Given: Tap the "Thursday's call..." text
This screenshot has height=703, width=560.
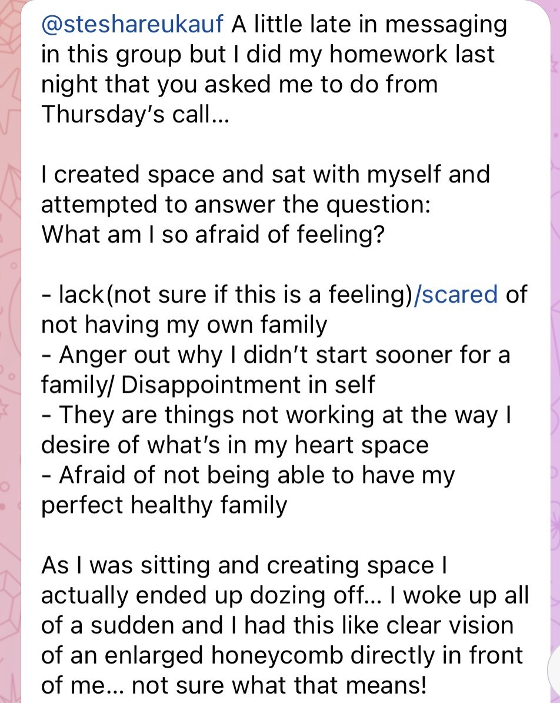Looking at the screenshot, I should click(135, 114).
